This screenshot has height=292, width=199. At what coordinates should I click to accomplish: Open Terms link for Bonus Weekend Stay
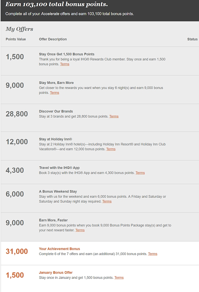point(107,201)
